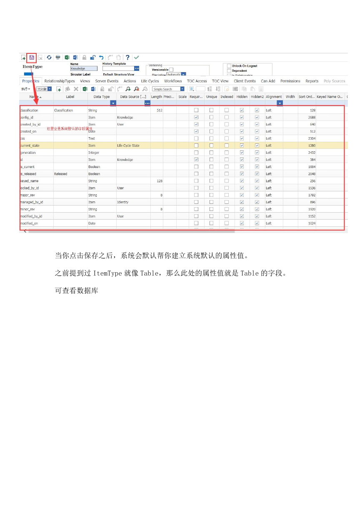Click the Lock icon in top toolbar

click(x=84, y=58)
